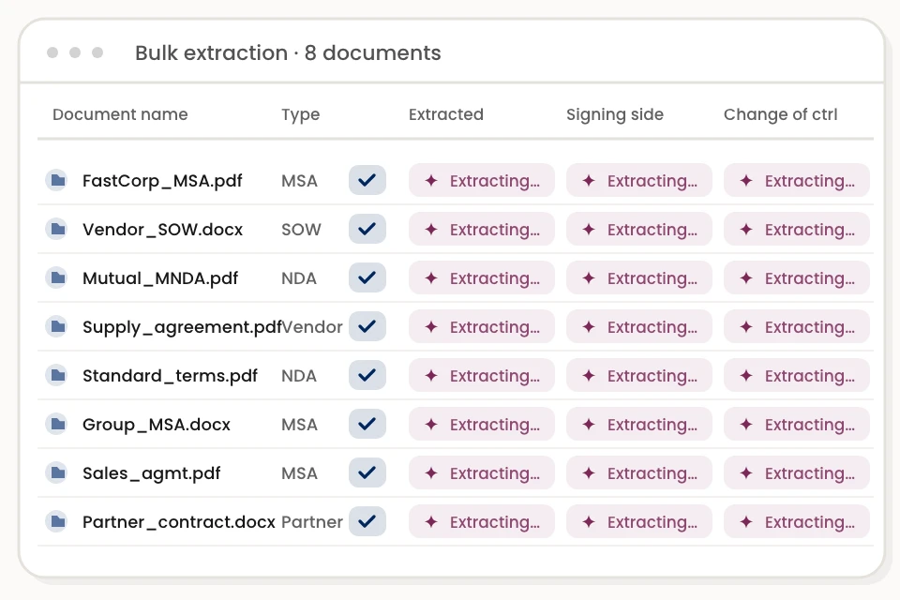
Task: Uncheck the checkbox in the FastCorp_MSA.pdf row
Action: [367, 180]
